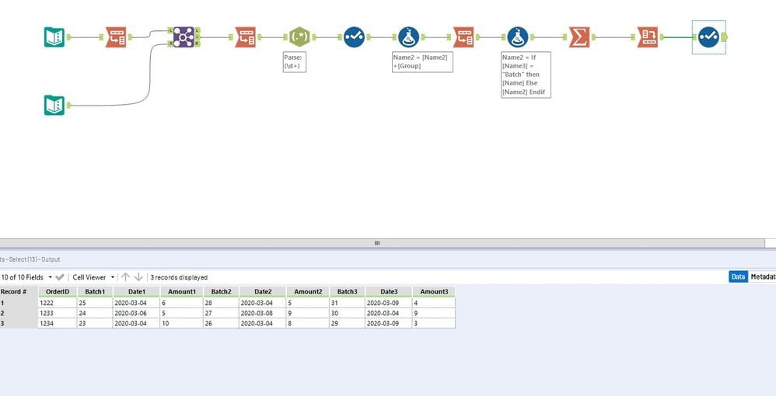Image resolution: width=776 pixels, height=396 pixels.
Task: Select Batch1 cell with value 24
Action: pos(95,313)
